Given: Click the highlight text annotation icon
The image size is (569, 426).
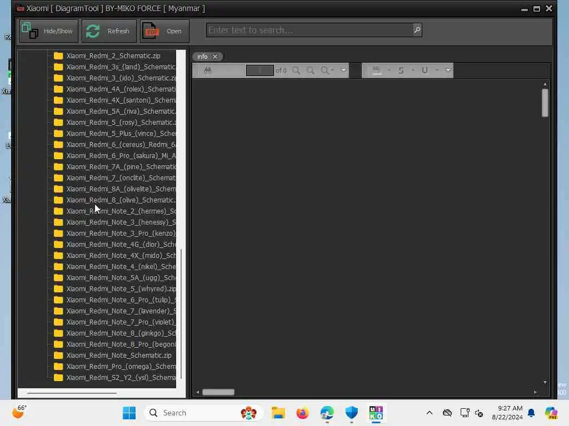Looking at the screenshot, I should tap(377, 70).
